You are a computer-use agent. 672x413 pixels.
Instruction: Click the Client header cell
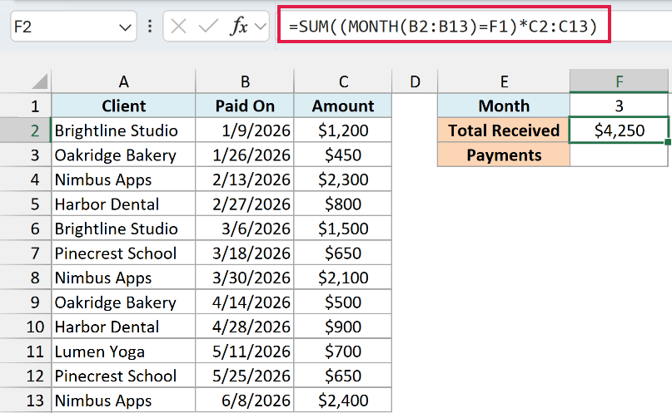123,106
